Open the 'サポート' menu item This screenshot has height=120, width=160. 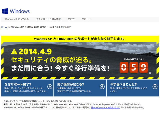[x=86, y=19]
